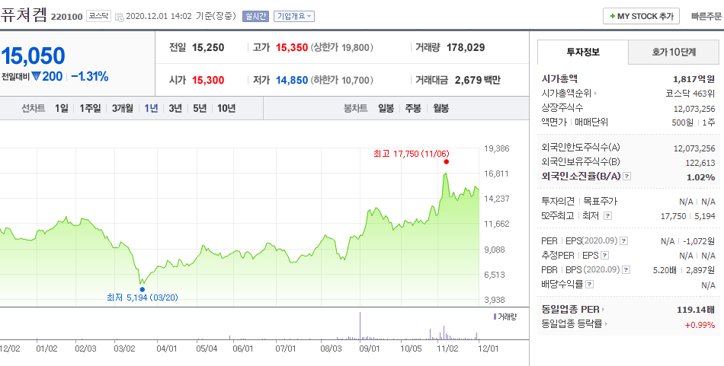Click the 상장주식수 value
Screen dimensions: 724x366
pos(694,109)
